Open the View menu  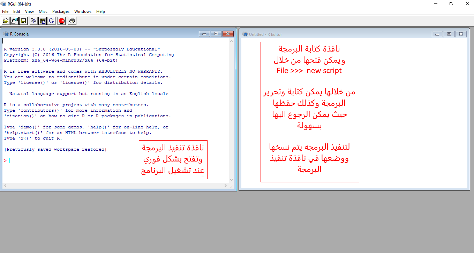(x=30, y=11)
